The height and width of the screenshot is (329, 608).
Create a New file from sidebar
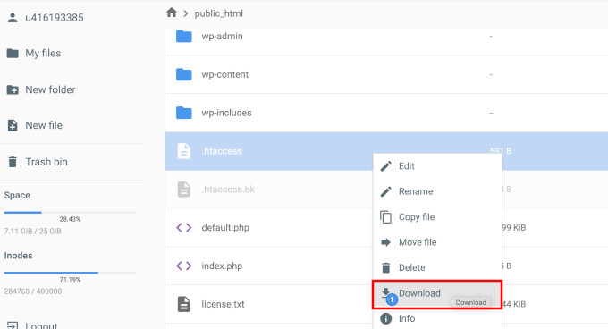44,125
